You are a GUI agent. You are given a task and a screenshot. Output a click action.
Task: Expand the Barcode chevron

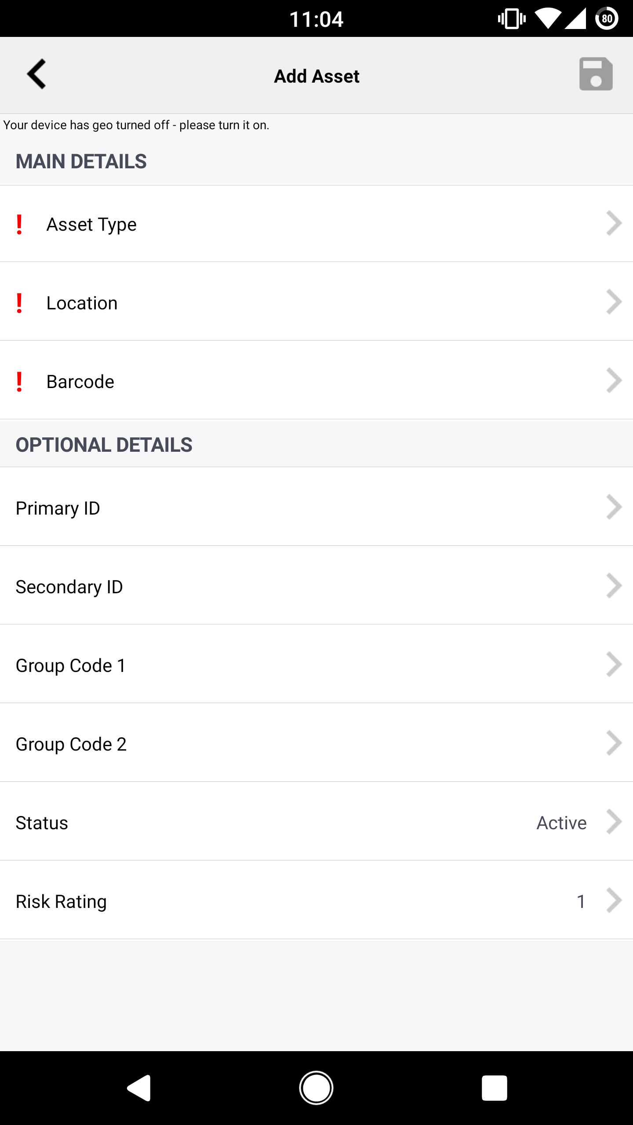point(614,381)
